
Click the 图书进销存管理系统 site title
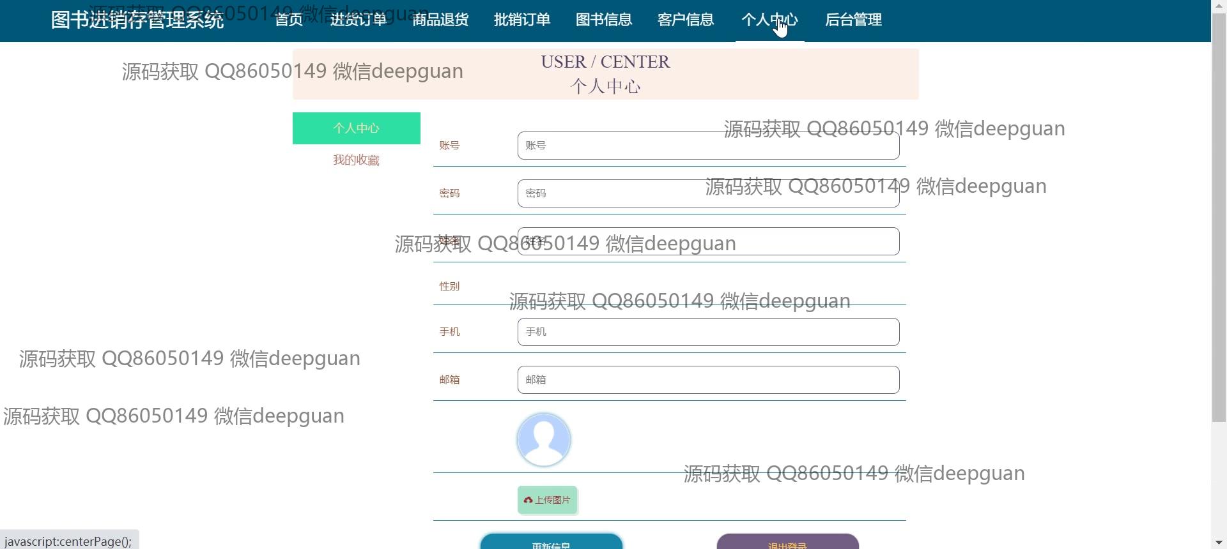(x=137, y=20)
